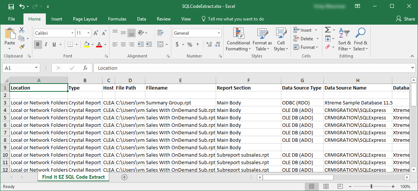Screen dimensions: 418x191
Task: Switch to Insert ribbon tab
Action: point(57,19)
